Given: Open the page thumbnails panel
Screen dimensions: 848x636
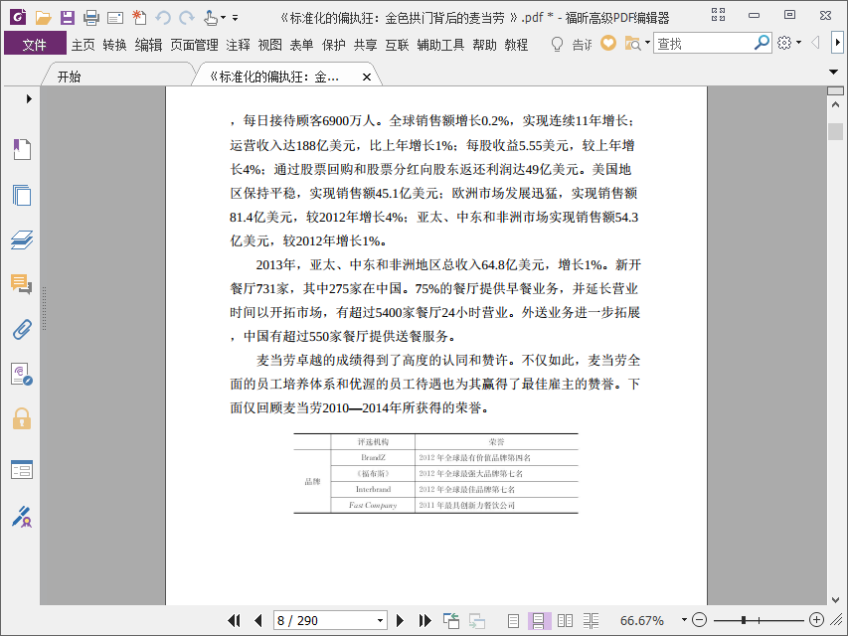Looking at the screenshot, I should pos(22,195).
